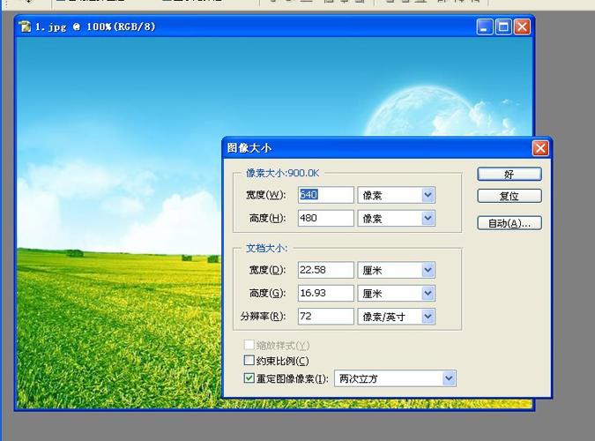
Task: Confirm with the 好 button
Action: tap(509, 174)
